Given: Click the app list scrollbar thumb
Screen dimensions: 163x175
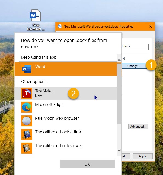Looking at the screenshot, I should (x=119, y=93).
